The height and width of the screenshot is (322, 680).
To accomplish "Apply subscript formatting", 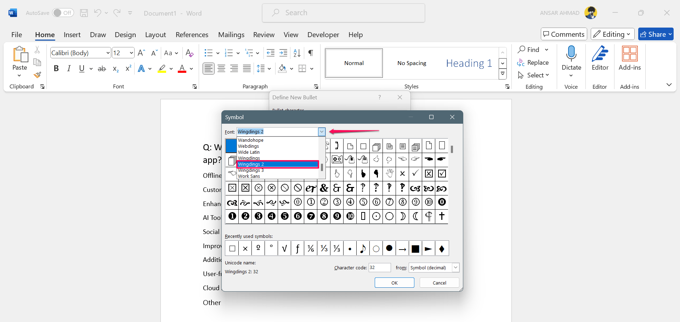I will click(115, 69).
